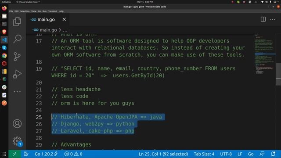This screenshot has width=281, height=158.
Task: Open the Accounts menu in activity bar
Action: [x=17, y=124]
